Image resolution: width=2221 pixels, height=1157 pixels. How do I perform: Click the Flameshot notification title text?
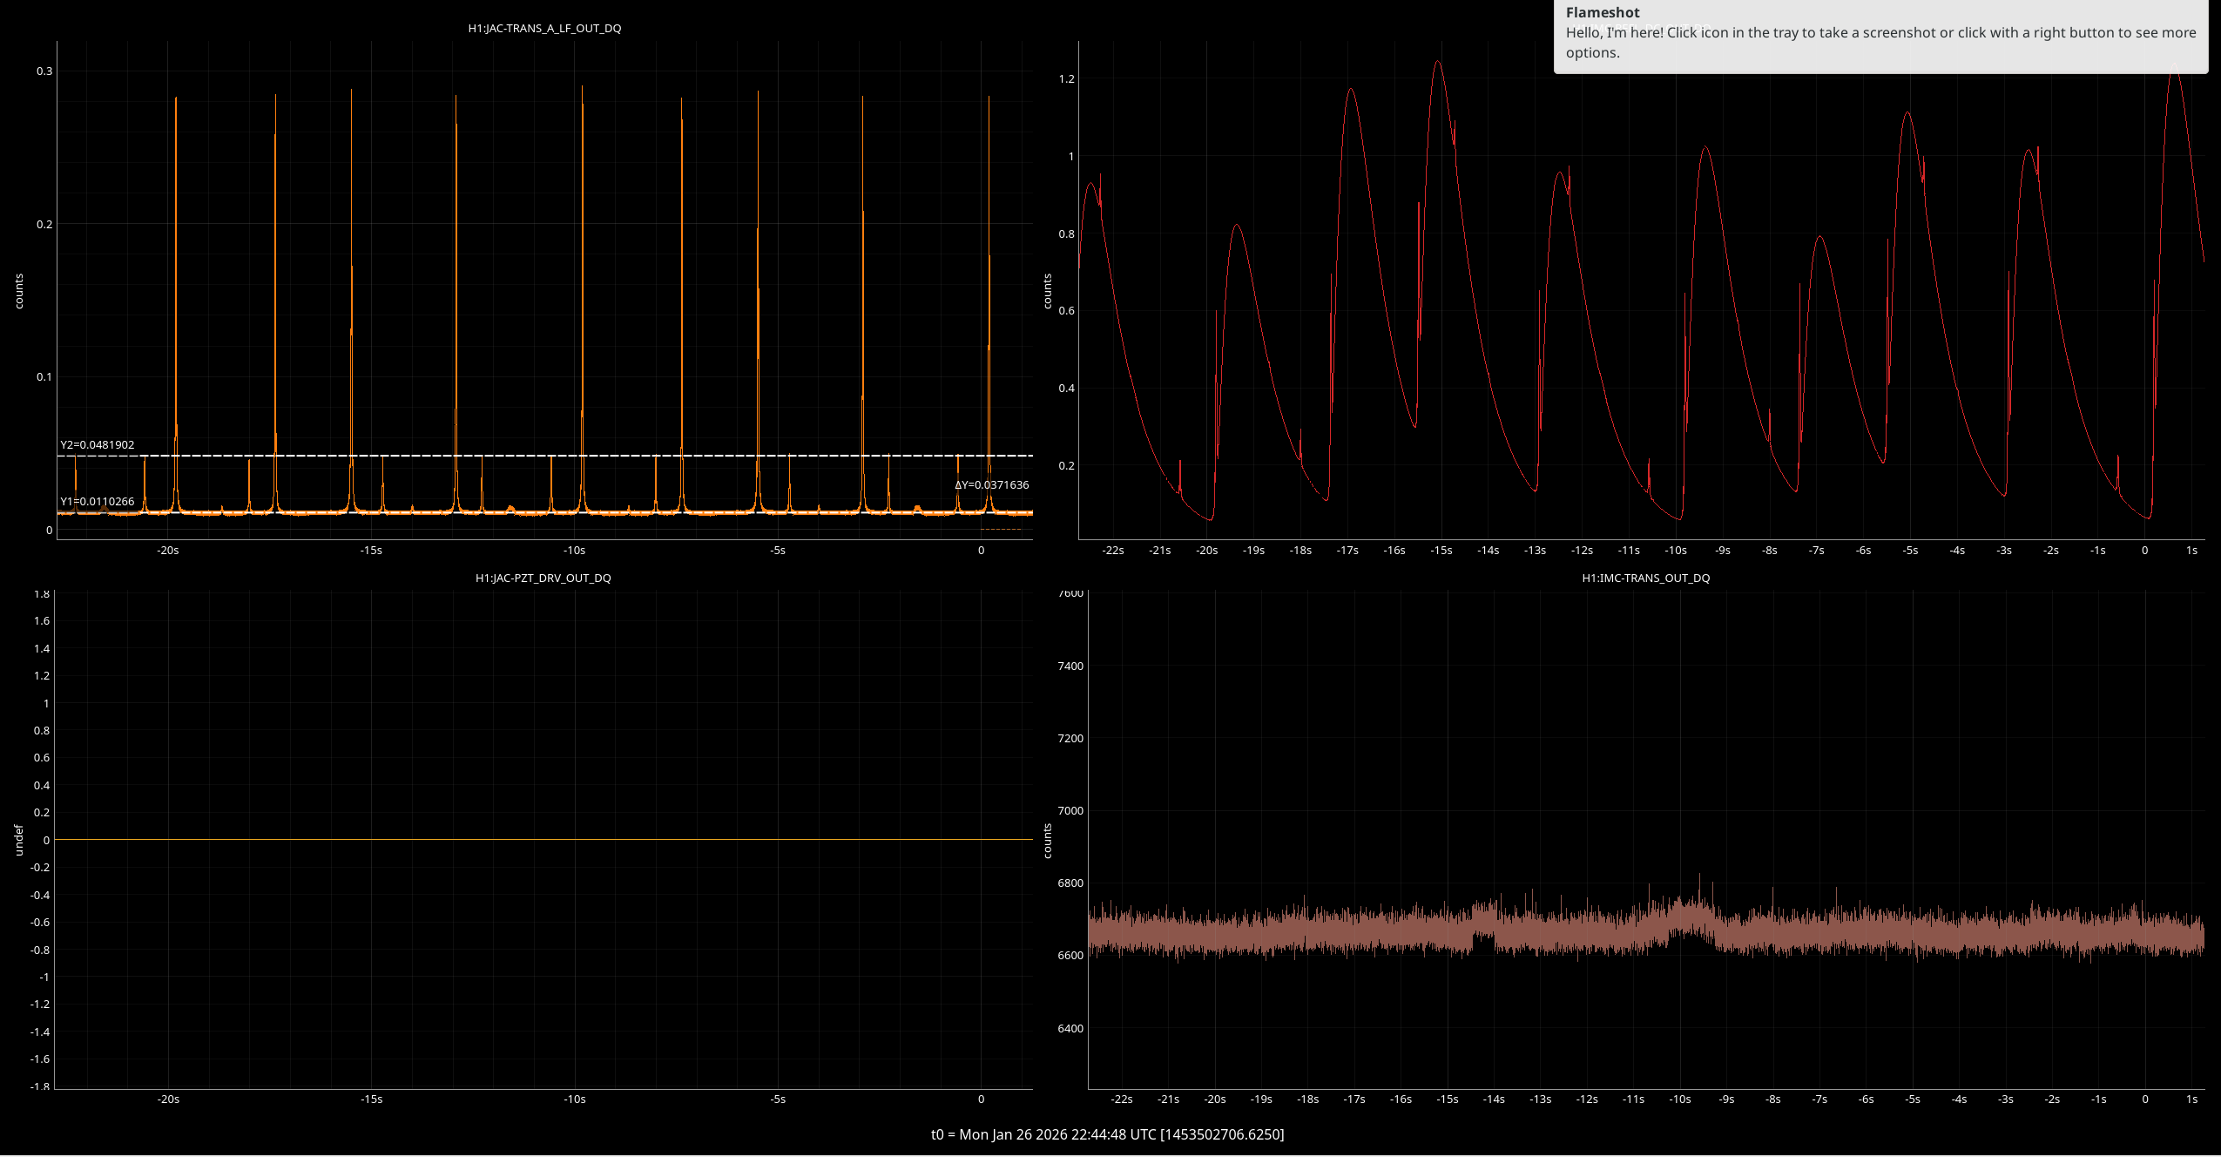click(x=1602, y=12)
